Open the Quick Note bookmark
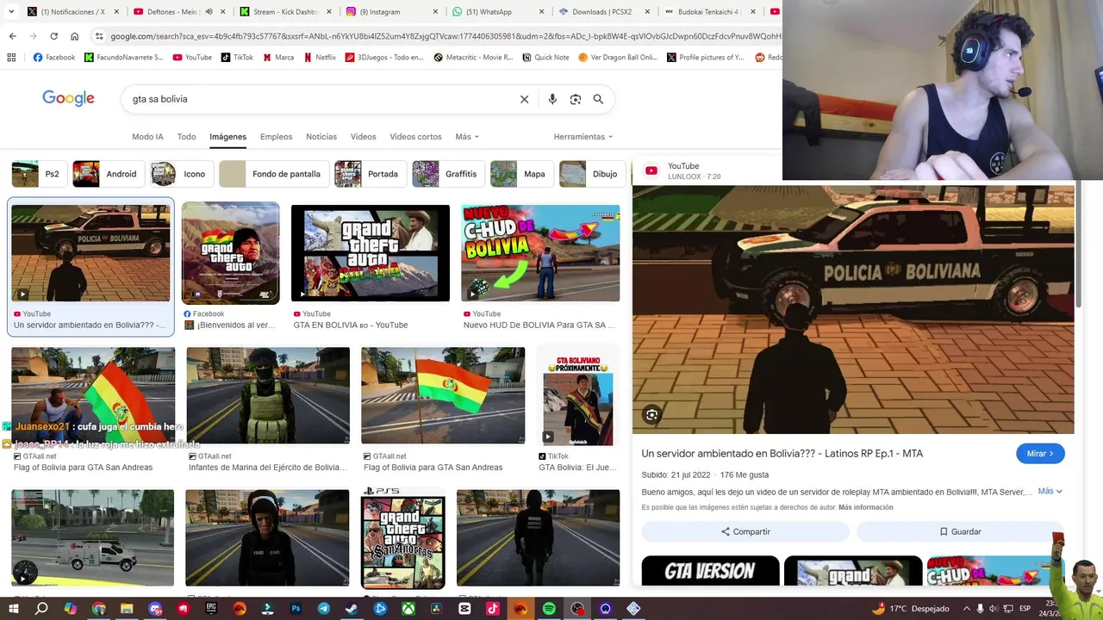Screen dimensions: 1103x620 [x=545, y=58]
